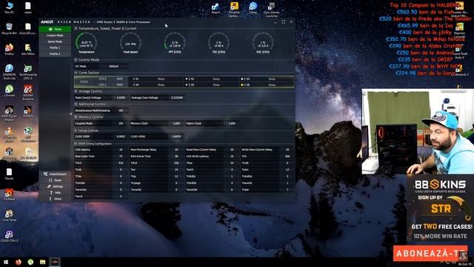
Task: Open the Uplay desktop icon
Action: coord(253,8)
